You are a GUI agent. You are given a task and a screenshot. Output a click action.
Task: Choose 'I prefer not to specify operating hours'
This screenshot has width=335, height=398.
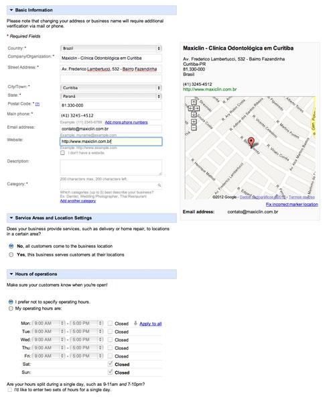click(x=11, y=302)
